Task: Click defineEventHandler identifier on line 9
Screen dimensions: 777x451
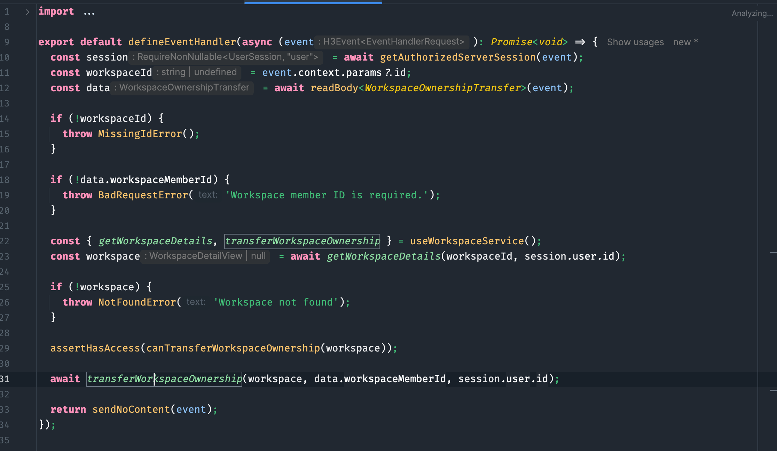Action: coord(182,42)
